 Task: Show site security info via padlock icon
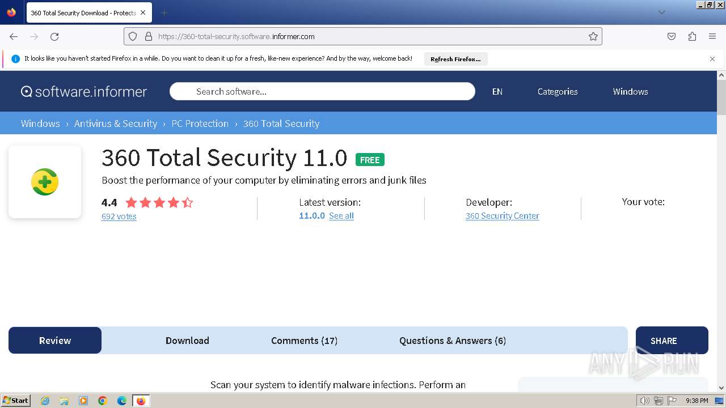point(149,36)
